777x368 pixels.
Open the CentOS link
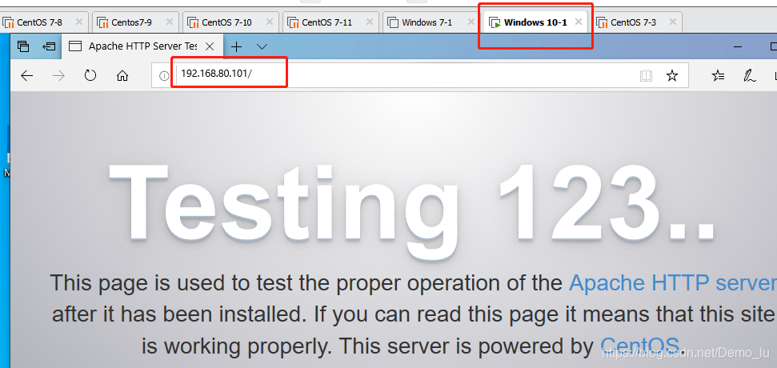[639, 346]
